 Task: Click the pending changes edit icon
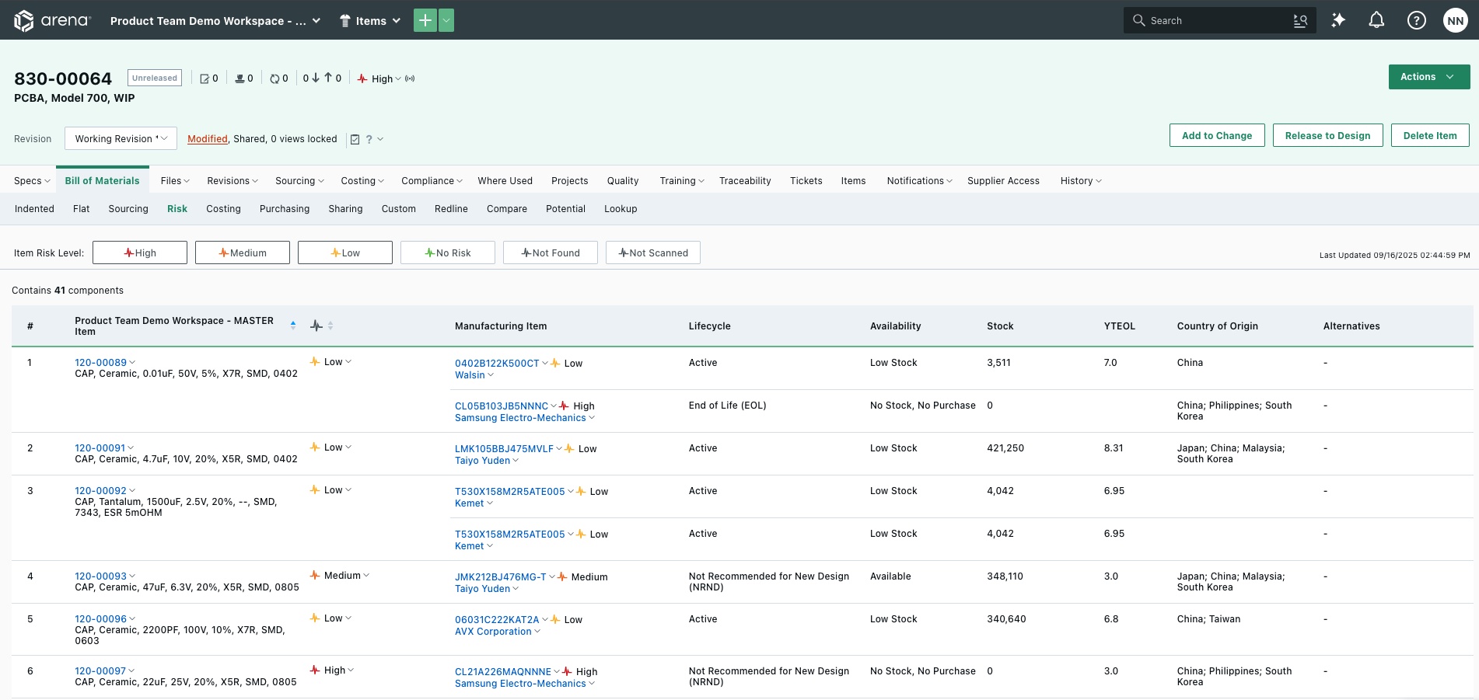pos(205,78)
